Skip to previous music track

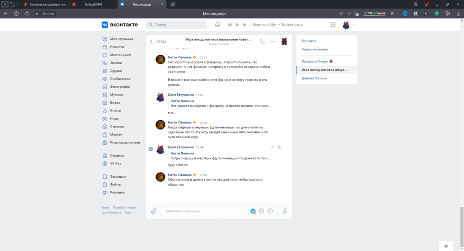click(x=230, y=25)
